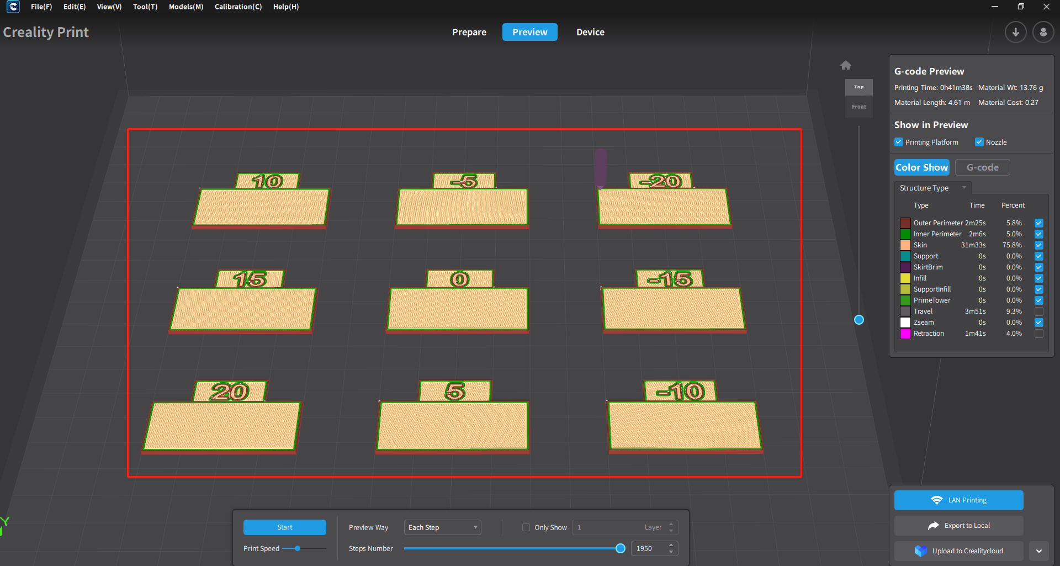Select the G-code tab
Image resolution: width=1060 pixels, height=566 pixels.
(983, 167)
